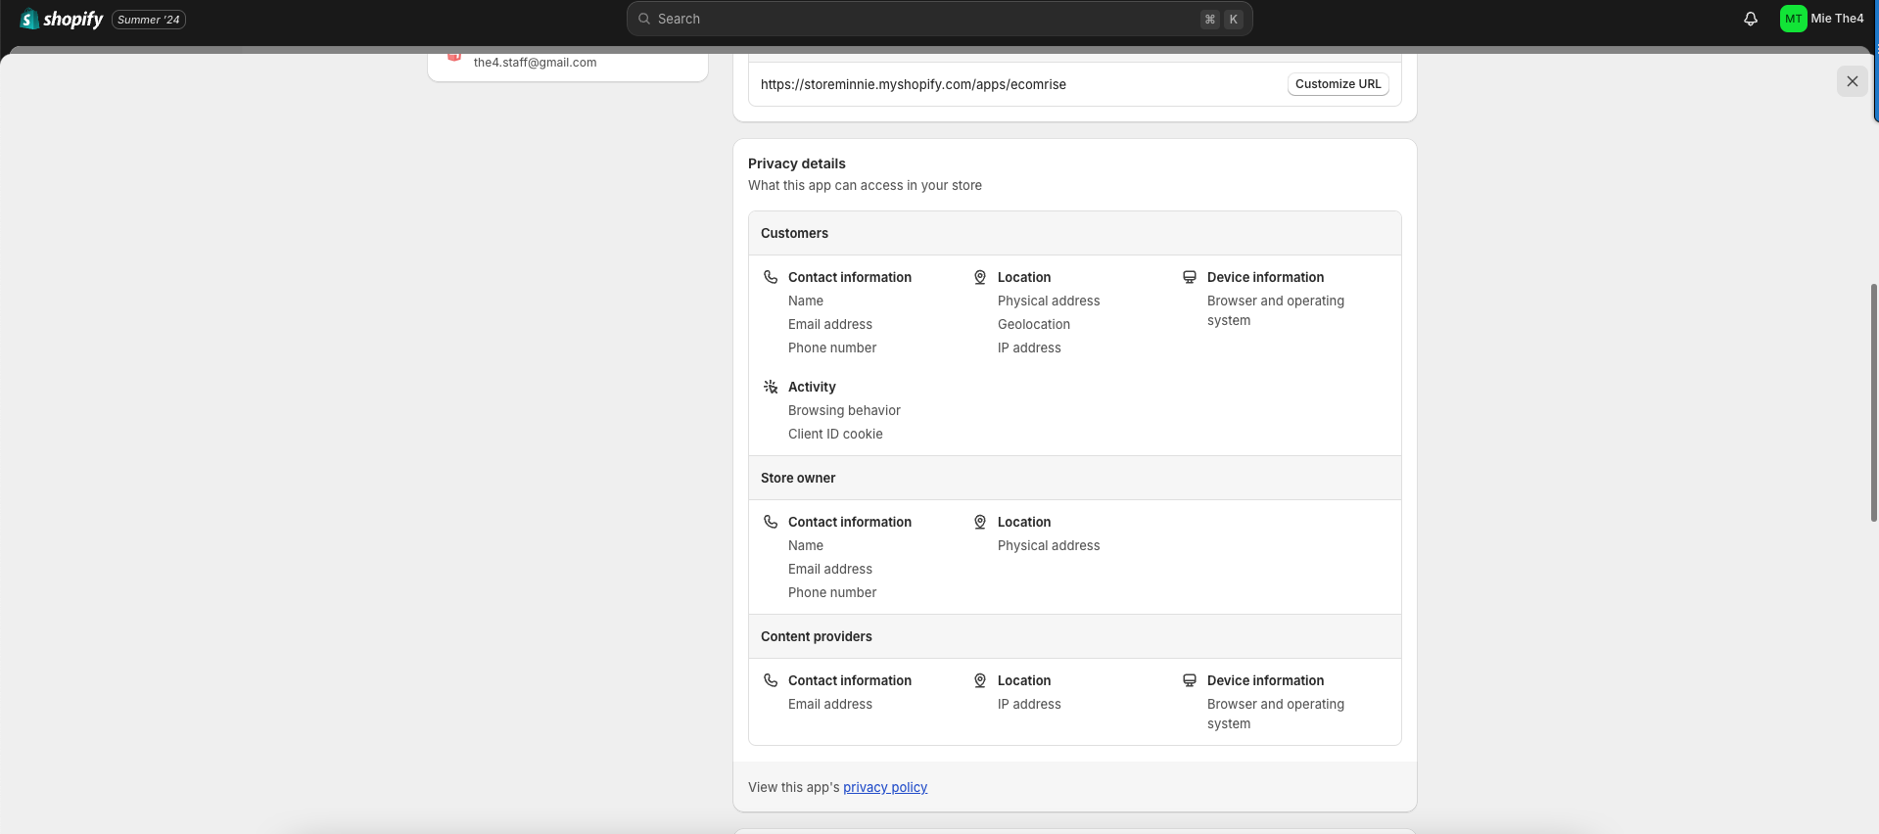This screenshot has height=834, width=1879.
Task: Click the Shopify logo in header
Action: click(61, 19)
